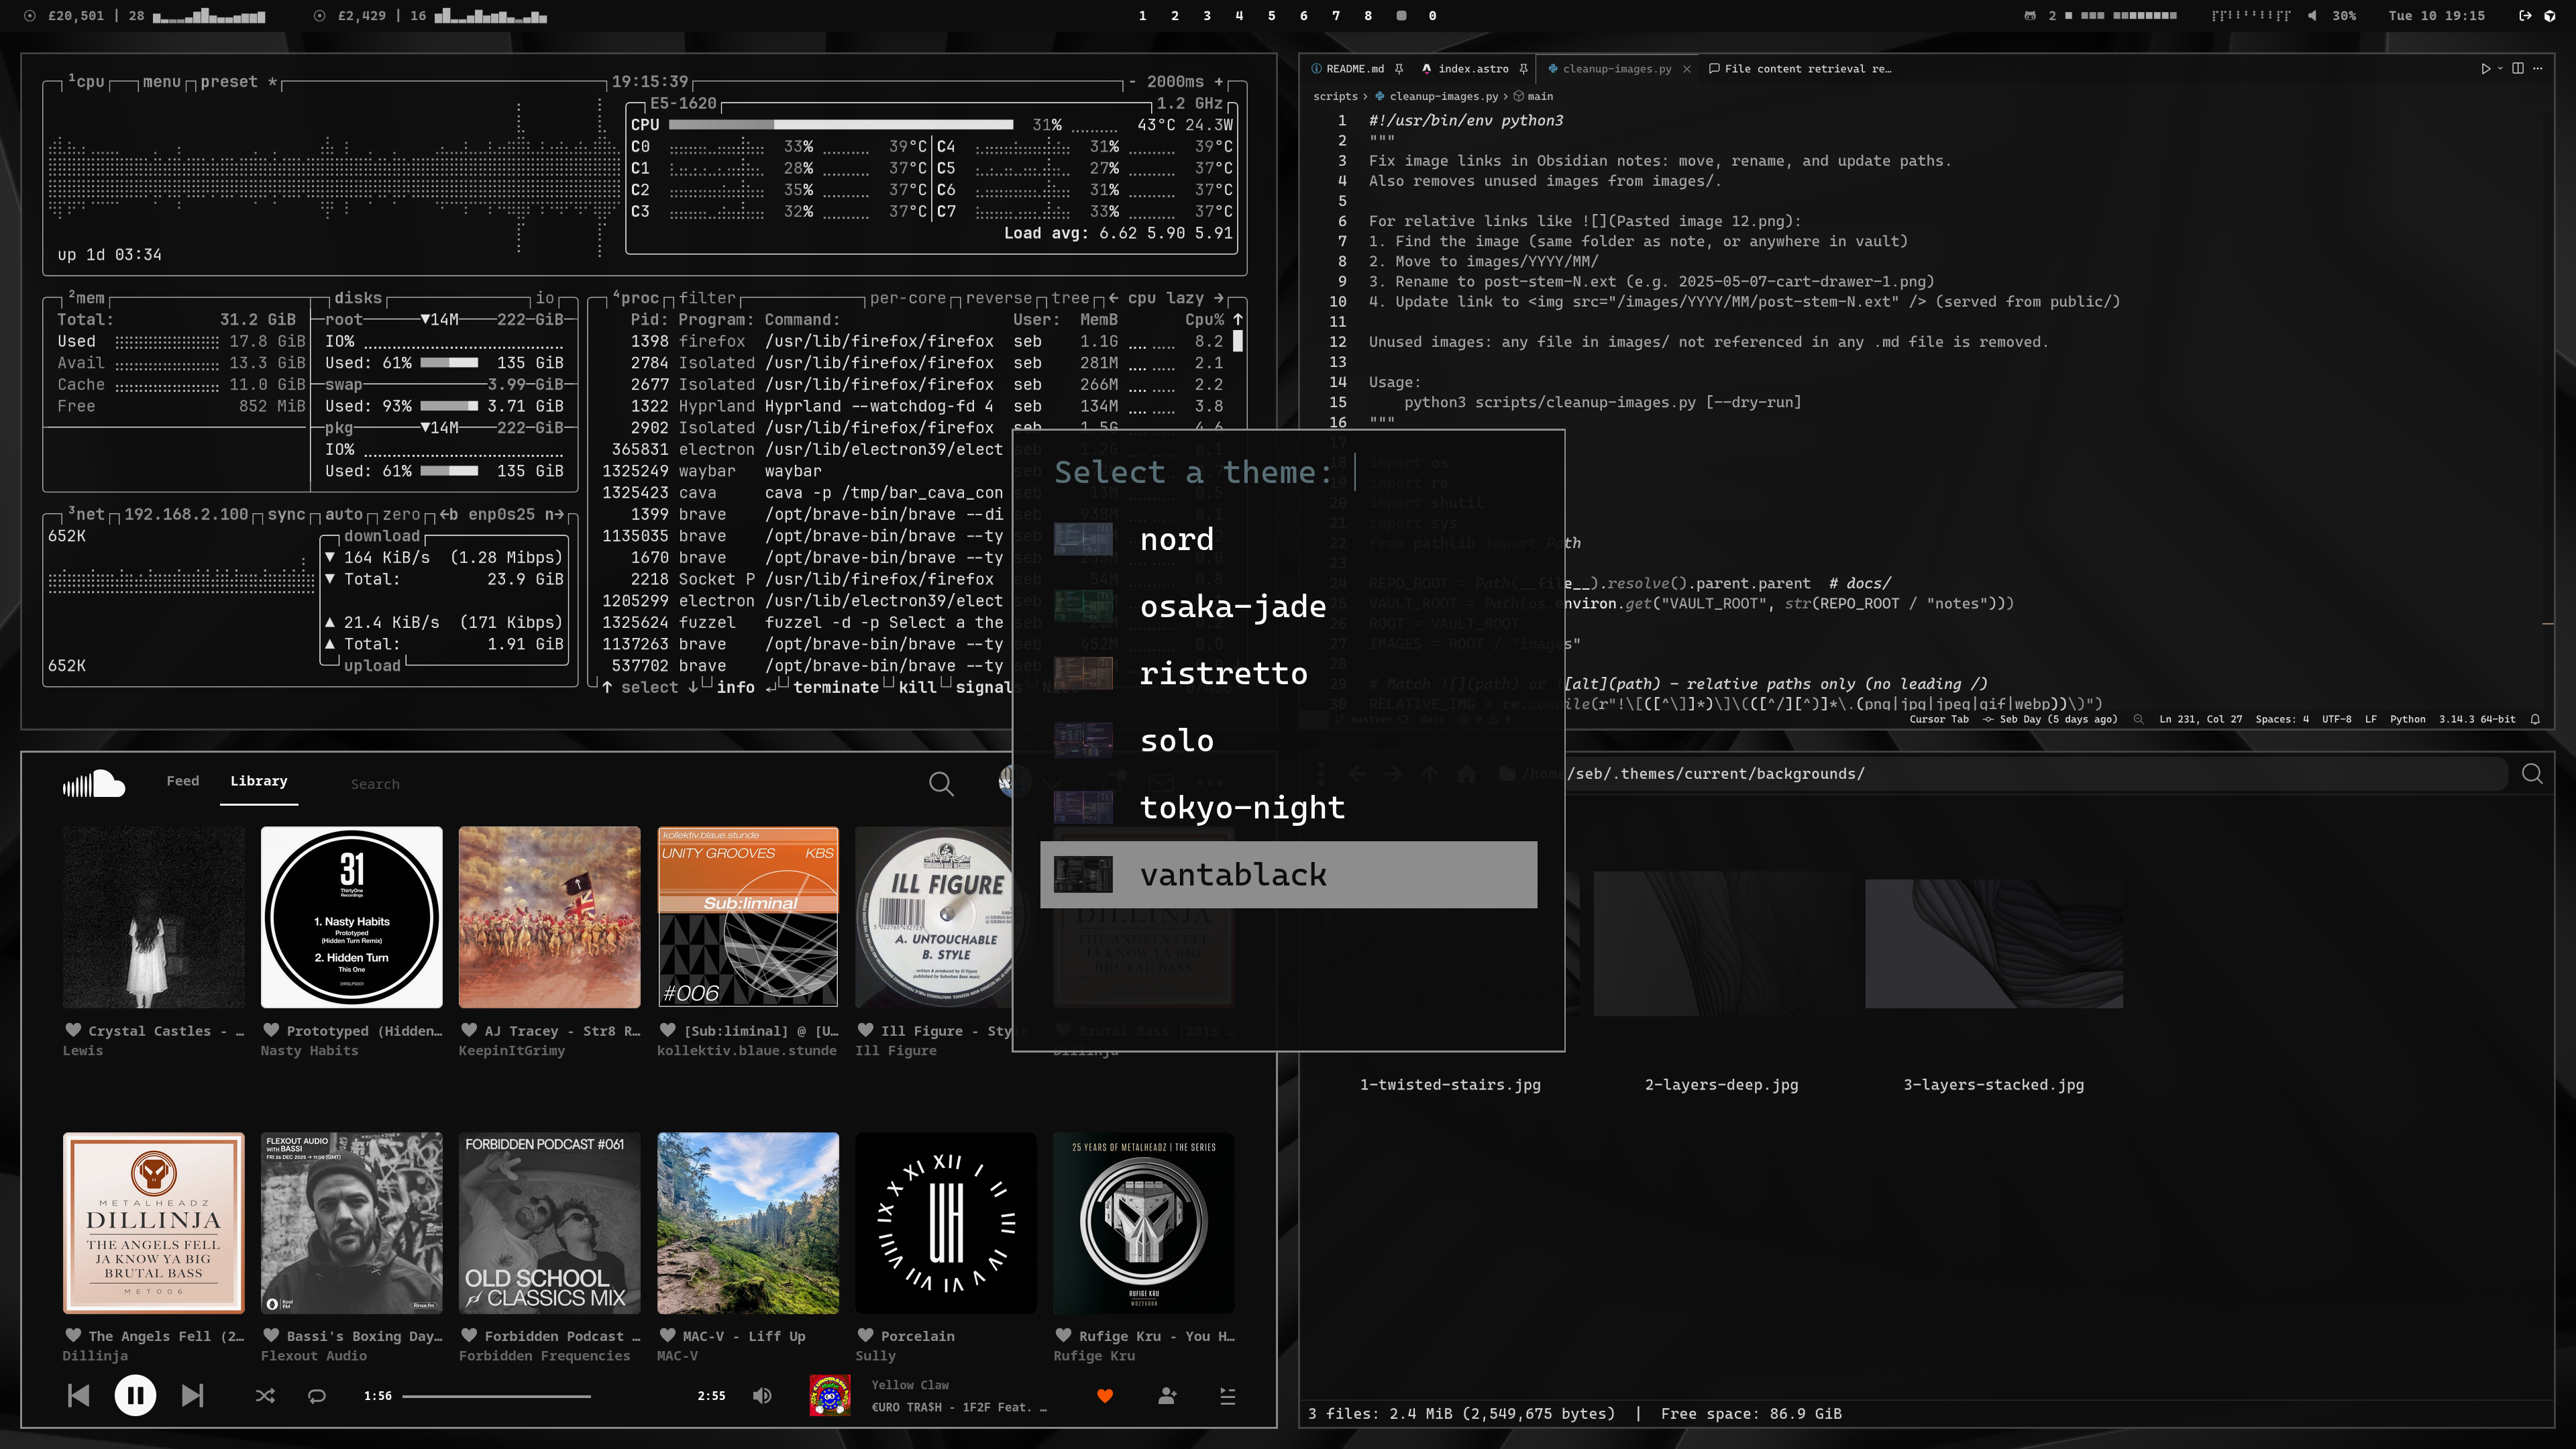Expand the scripts breadcrumb in editor

(1335, 97)
